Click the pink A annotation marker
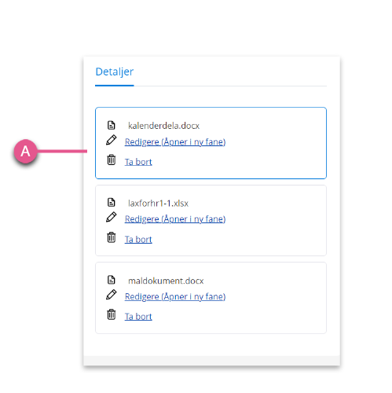This screenshot has height=393, width=392. pyautogui.click(x=25, y=151)
